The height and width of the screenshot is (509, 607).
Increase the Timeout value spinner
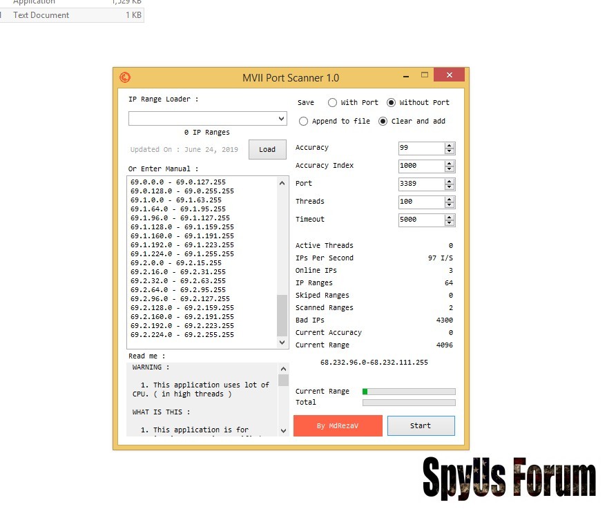point(450,217)
